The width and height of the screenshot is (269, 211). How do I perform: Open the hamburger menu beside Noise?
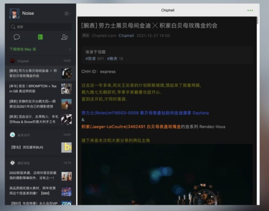(67, 13)
